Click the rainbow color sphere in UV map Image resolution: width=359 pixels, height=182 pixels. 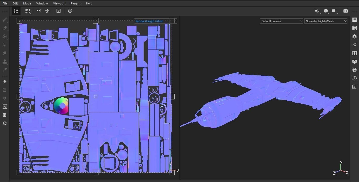coord(61,106)
